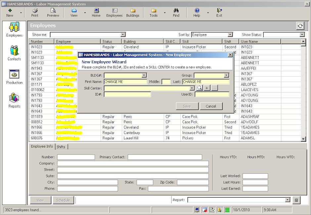Click the plus button next to Skill Center

[207, 88]
